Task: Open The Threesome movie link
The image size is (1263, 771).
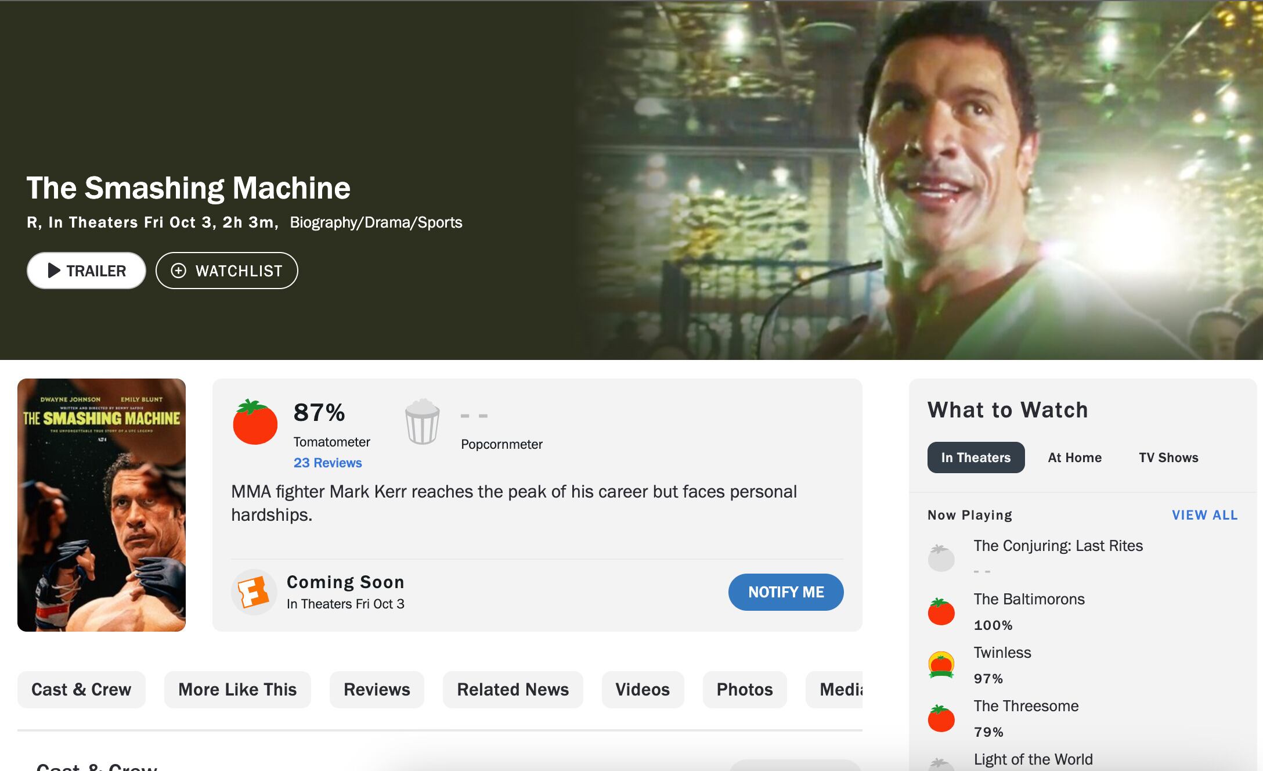Action: (x=1026, y=706)
